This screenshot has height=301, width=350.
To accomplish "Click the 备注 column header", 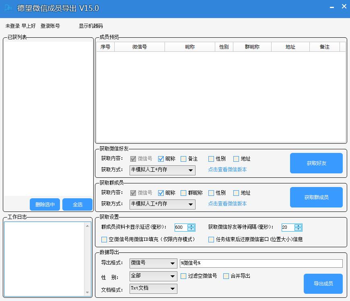I will pyautogui.click(x=325, y=47).
